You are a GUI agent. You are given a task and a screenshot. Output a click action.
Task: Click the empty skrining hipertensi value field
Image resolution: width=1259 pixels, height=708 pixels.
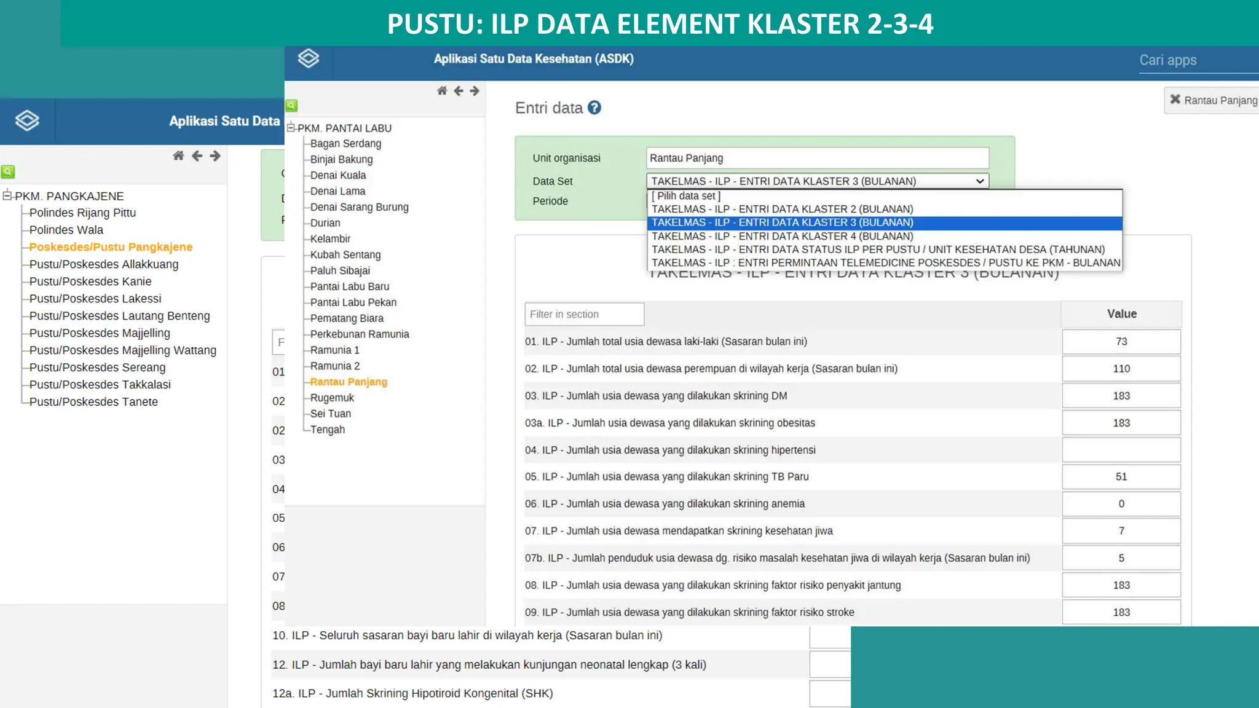pos(1121,450)
